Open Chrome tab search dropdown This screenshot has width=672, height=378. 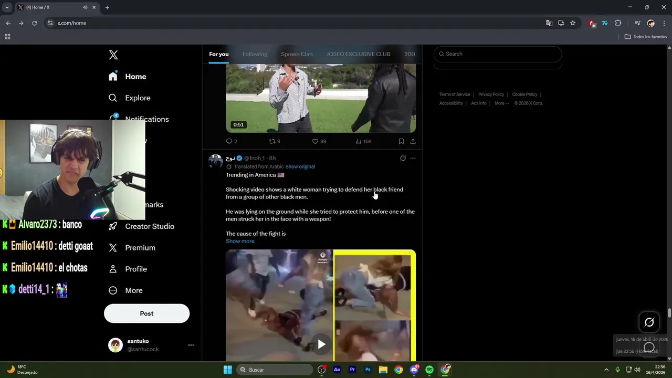pos(7,7)
